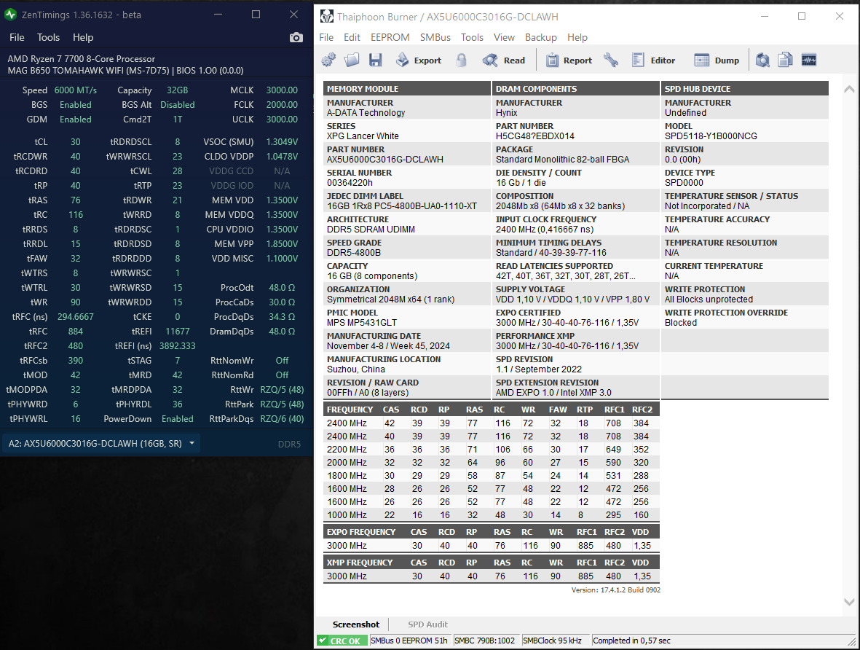This screenshot has height=650, width=860.
Task: Click the wrench tool icon in toolbar
Action: 611,60
